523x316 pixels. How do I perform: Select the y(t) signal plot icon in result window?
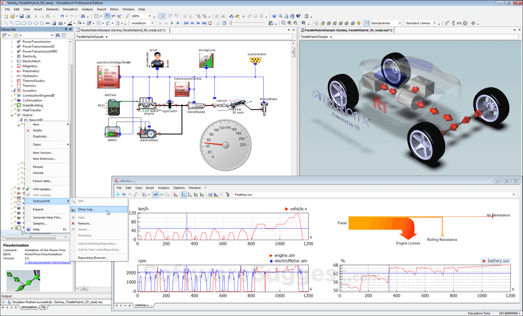[155, 195]
